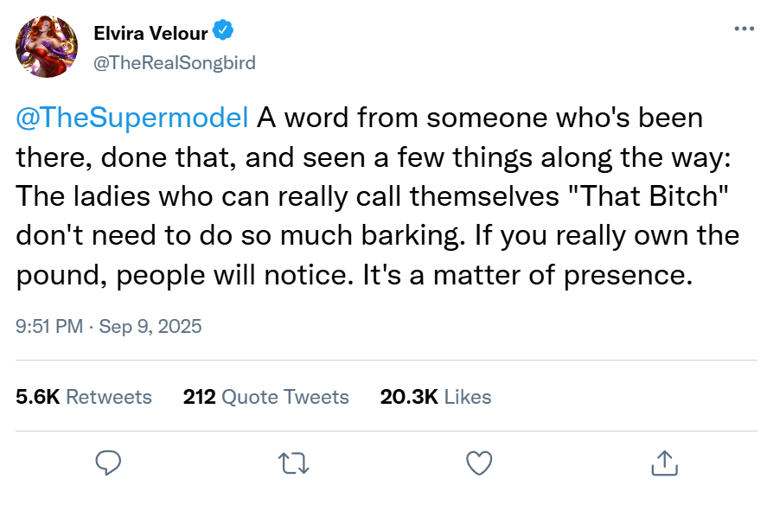Click the Elvira Velour display name
This screenshot has width=773, height=511.
tap(150, 34)
